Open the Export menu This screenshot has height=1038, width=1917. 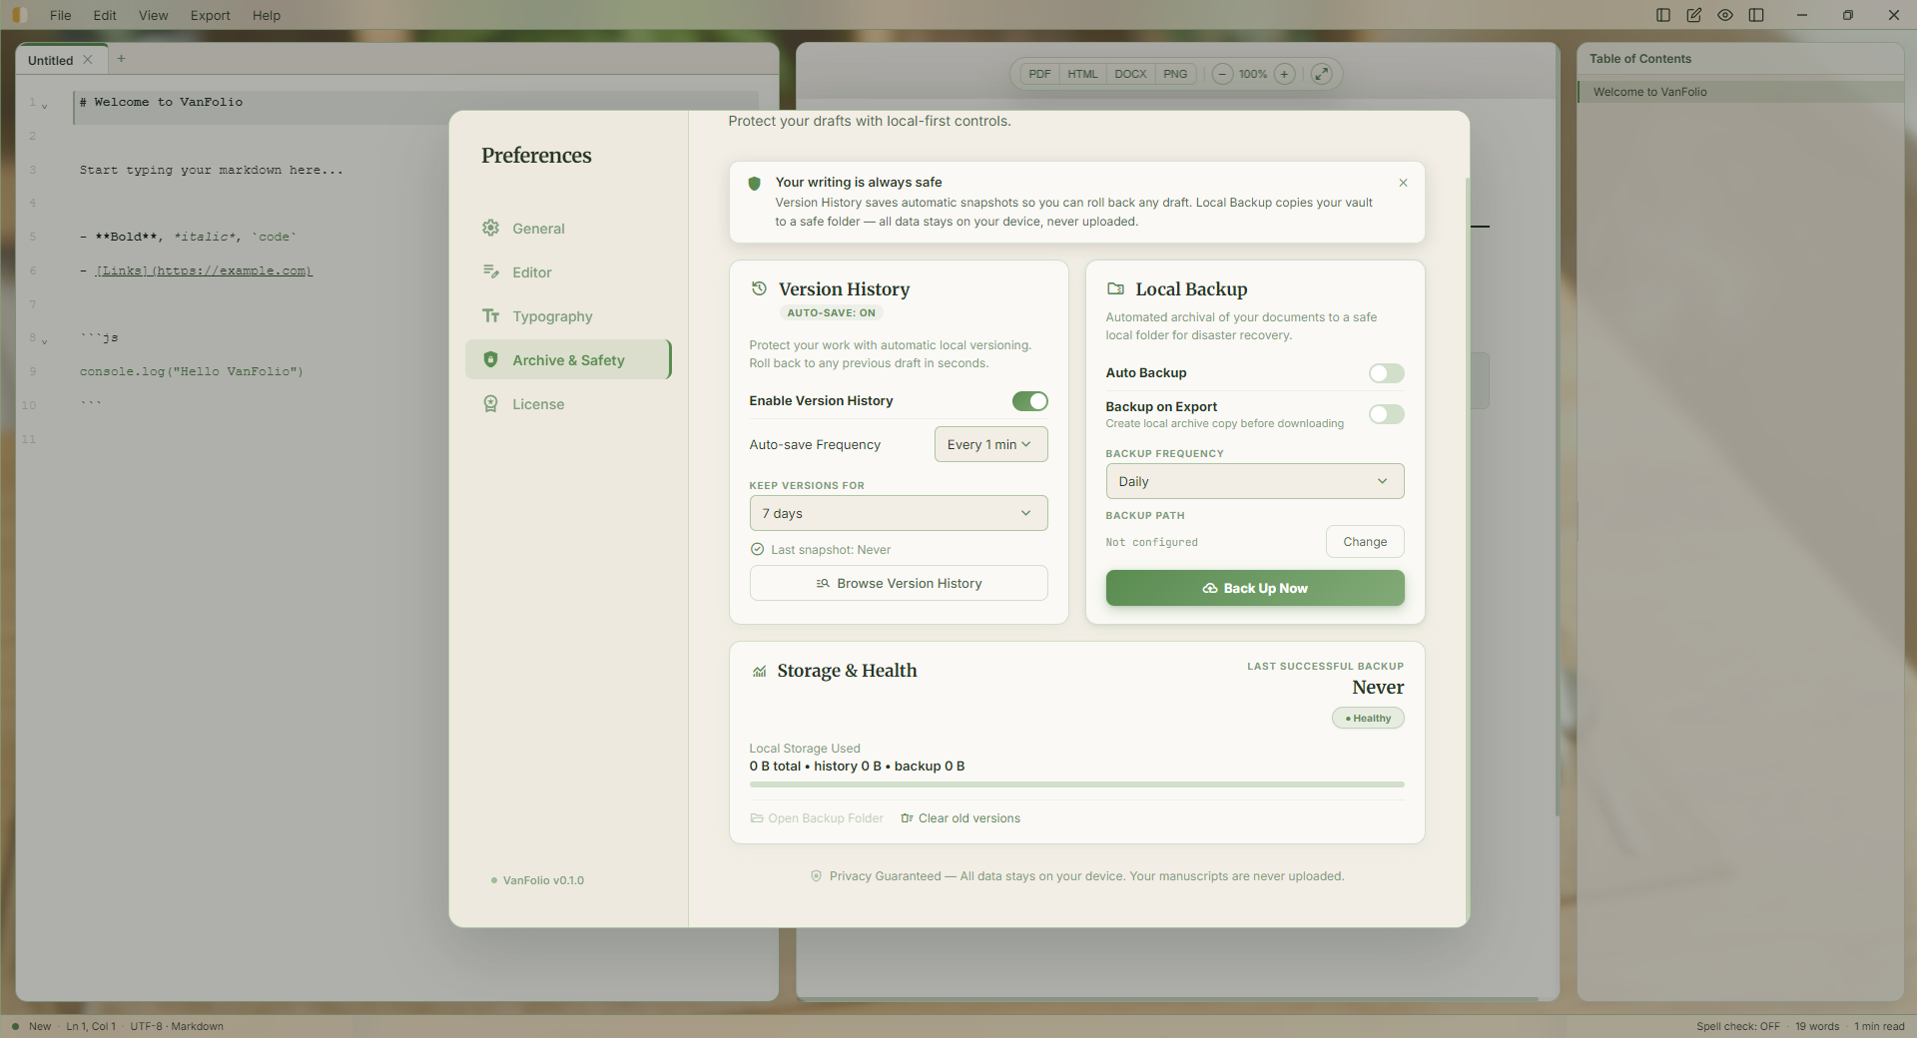(x=210, y=15)
